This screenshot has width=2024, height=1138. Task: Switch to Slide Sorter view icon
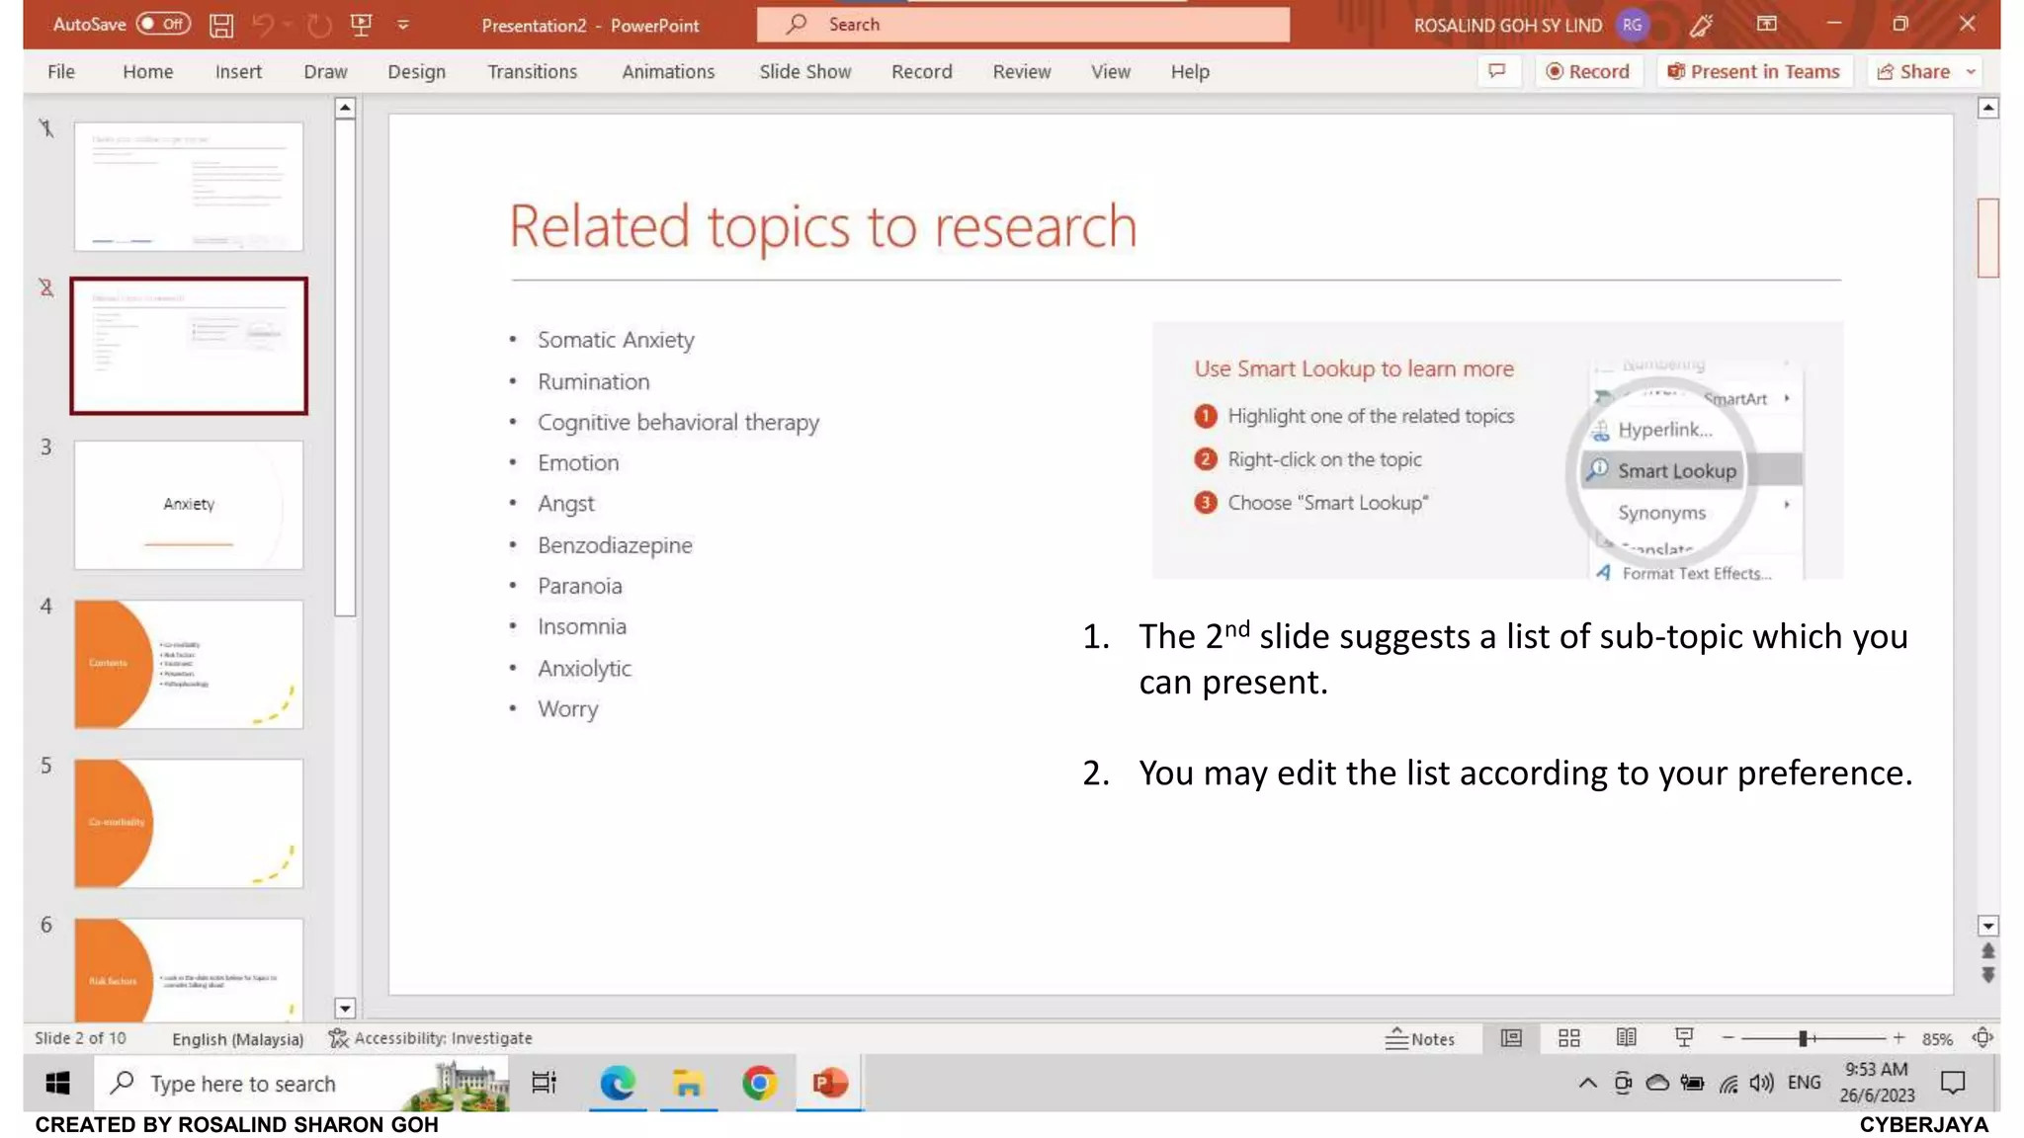[x=1568, y=1038]
